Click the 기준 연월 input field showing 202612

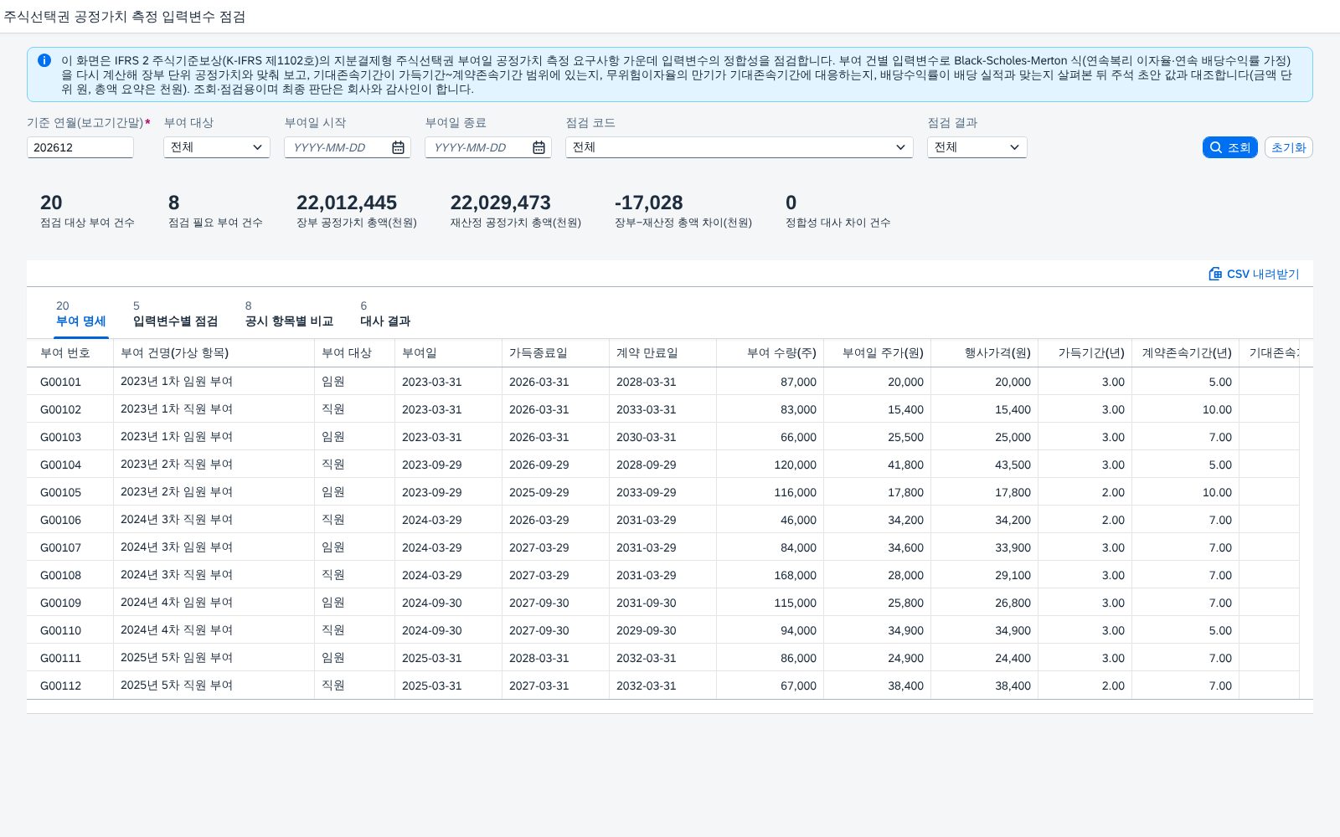(80, 147)
